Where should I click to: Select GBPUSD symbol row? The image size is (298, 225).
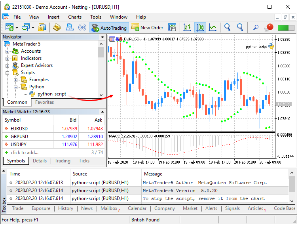pyautogui.click(x=53, y=137)
